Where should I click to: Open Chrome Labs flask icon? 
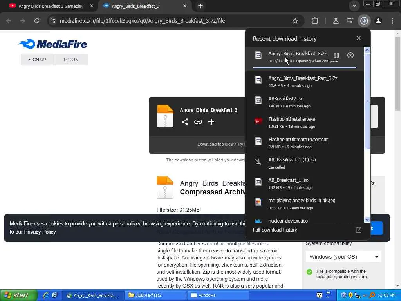click(x=336, y=21)
